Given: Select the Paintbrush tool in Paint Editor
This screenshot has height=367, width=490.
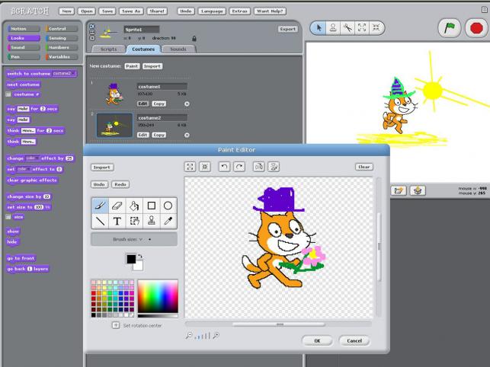Looking at the screenshot, I should [101, 206].
